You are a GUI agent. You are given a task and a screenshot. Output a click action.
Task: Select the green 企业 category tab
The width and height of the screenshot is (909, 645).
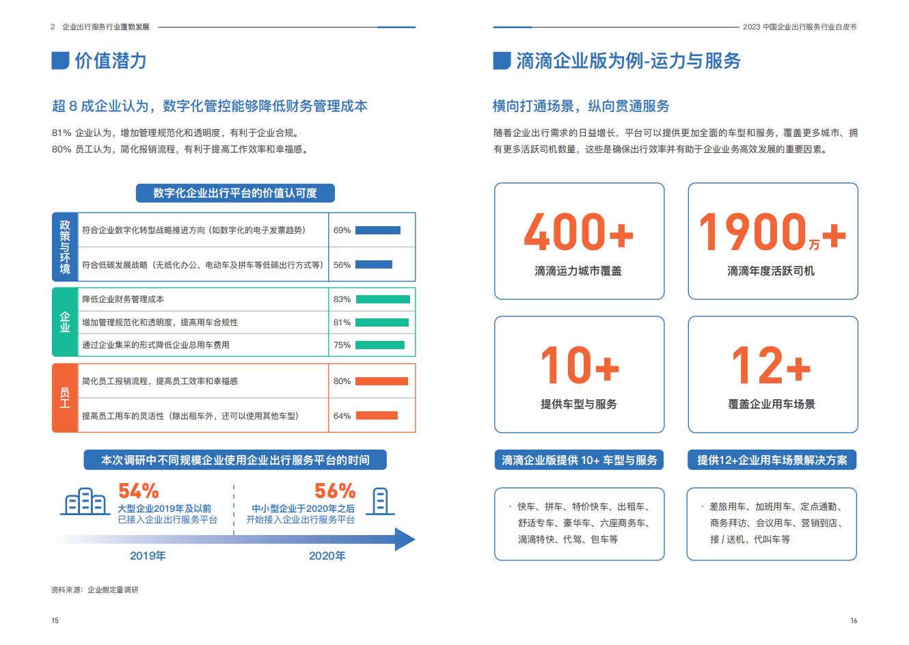point(65,322)
